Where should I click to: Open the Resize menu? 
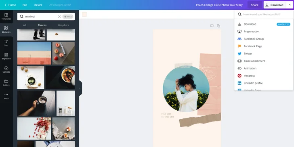[x=38, y=5]
